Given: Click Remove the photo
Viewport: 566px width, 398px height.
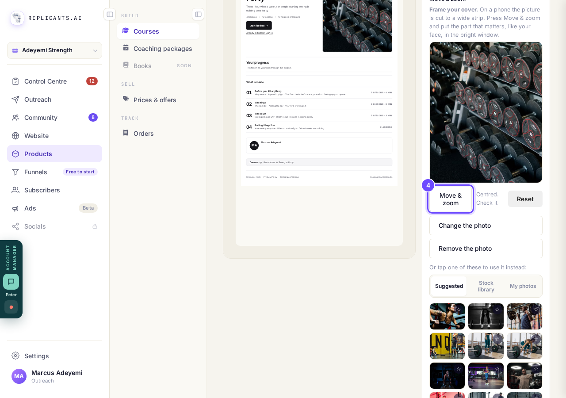Looking at the screenshot, I should [486, 249].
